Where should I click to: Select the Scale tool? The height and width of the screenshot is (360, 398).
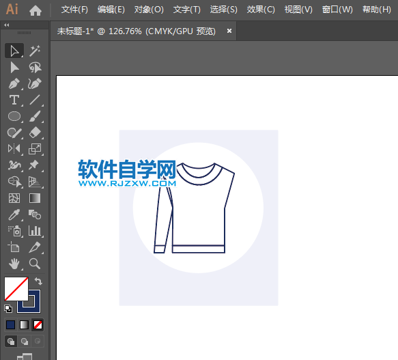click(35, 149)
